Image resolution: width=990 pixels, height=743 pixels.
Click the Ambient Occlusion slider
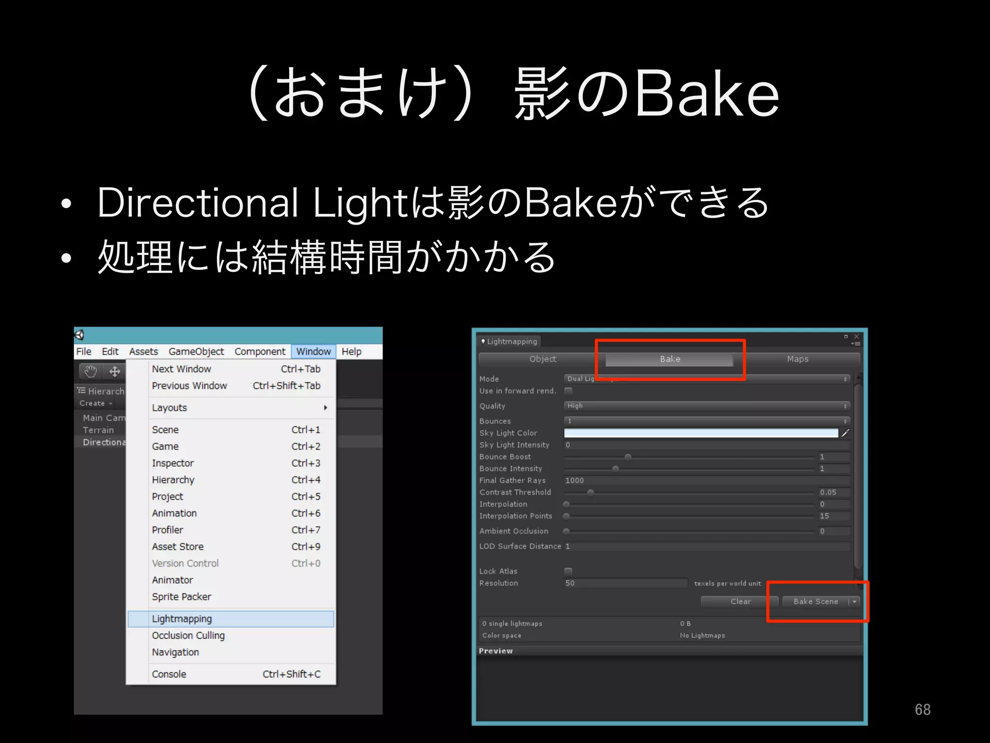click(689, 531)
